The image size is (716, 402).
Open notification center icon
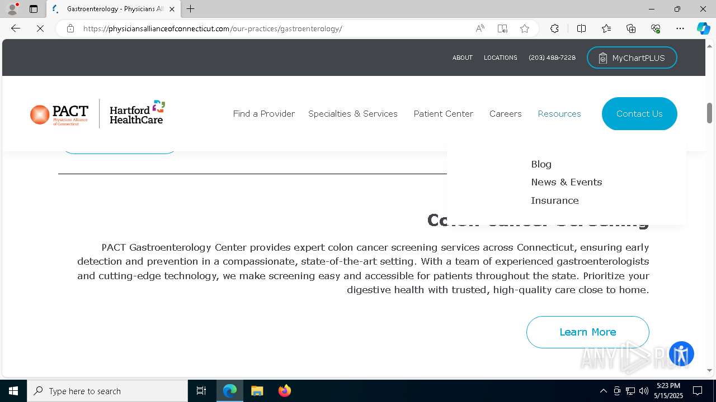pyautogui.click(x=698, y=391)
